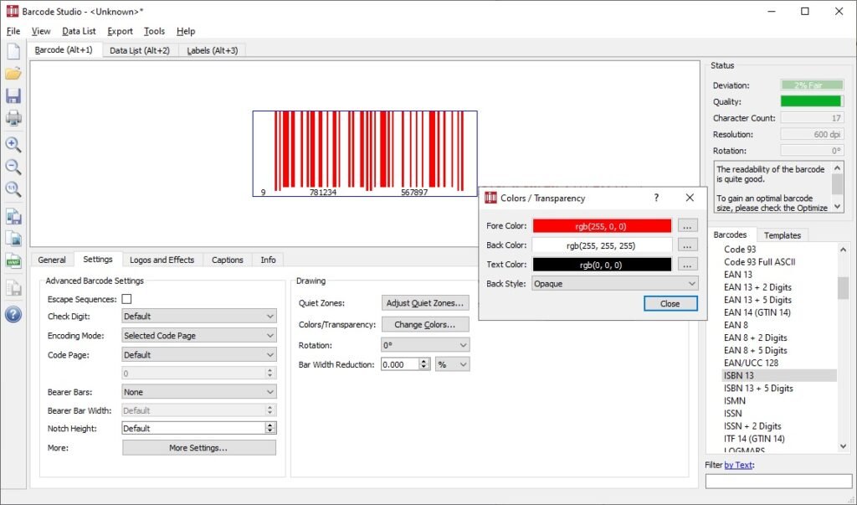Open the Captions tab
This screenshot has height=505, width=857.
point(228,260)
